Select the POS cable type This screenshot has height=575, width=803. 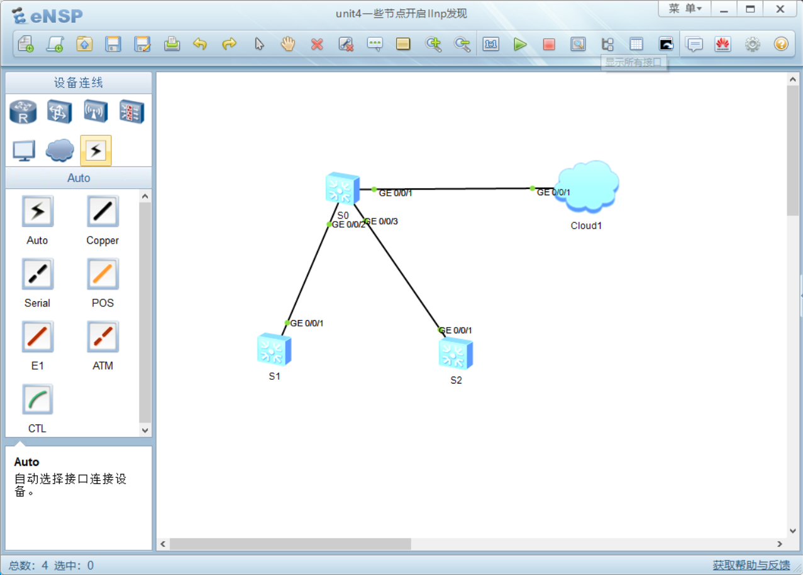(x=102, y=274)
